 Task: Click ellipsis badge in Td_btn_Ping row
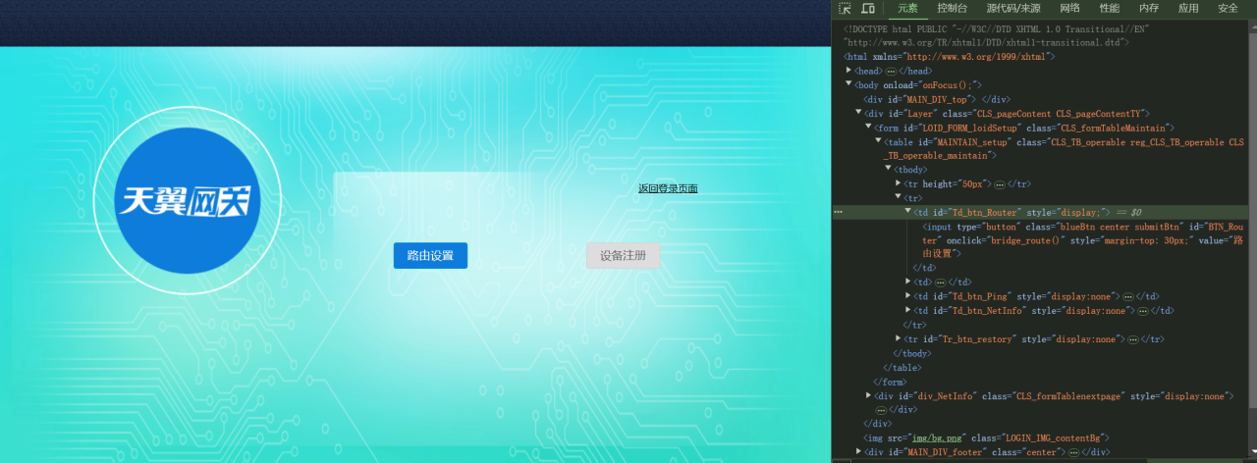(x=1127, y=296)
